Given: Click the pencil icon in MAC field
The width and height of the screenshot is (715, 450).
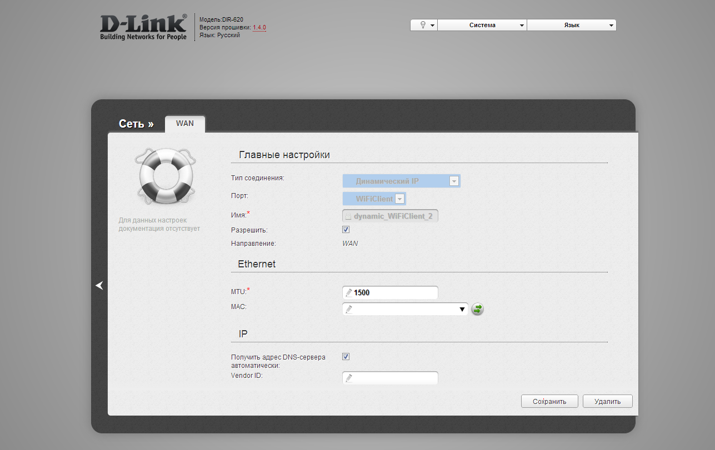Looking at the screenshot, I should (348, 309).
